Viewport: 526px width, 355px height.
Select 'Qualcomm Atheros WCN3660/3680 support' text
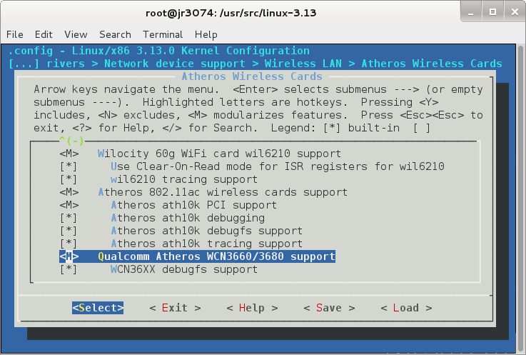click(x=216, y=256)
